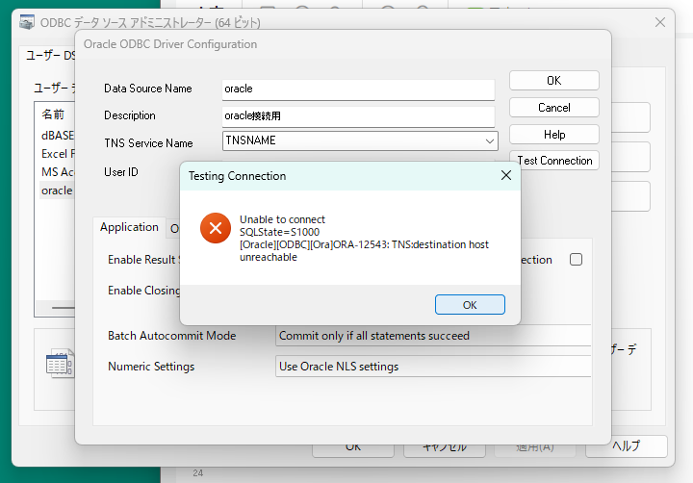Click the data source info icon
This screenshot has width=693, height=483.
coord(60,363)
